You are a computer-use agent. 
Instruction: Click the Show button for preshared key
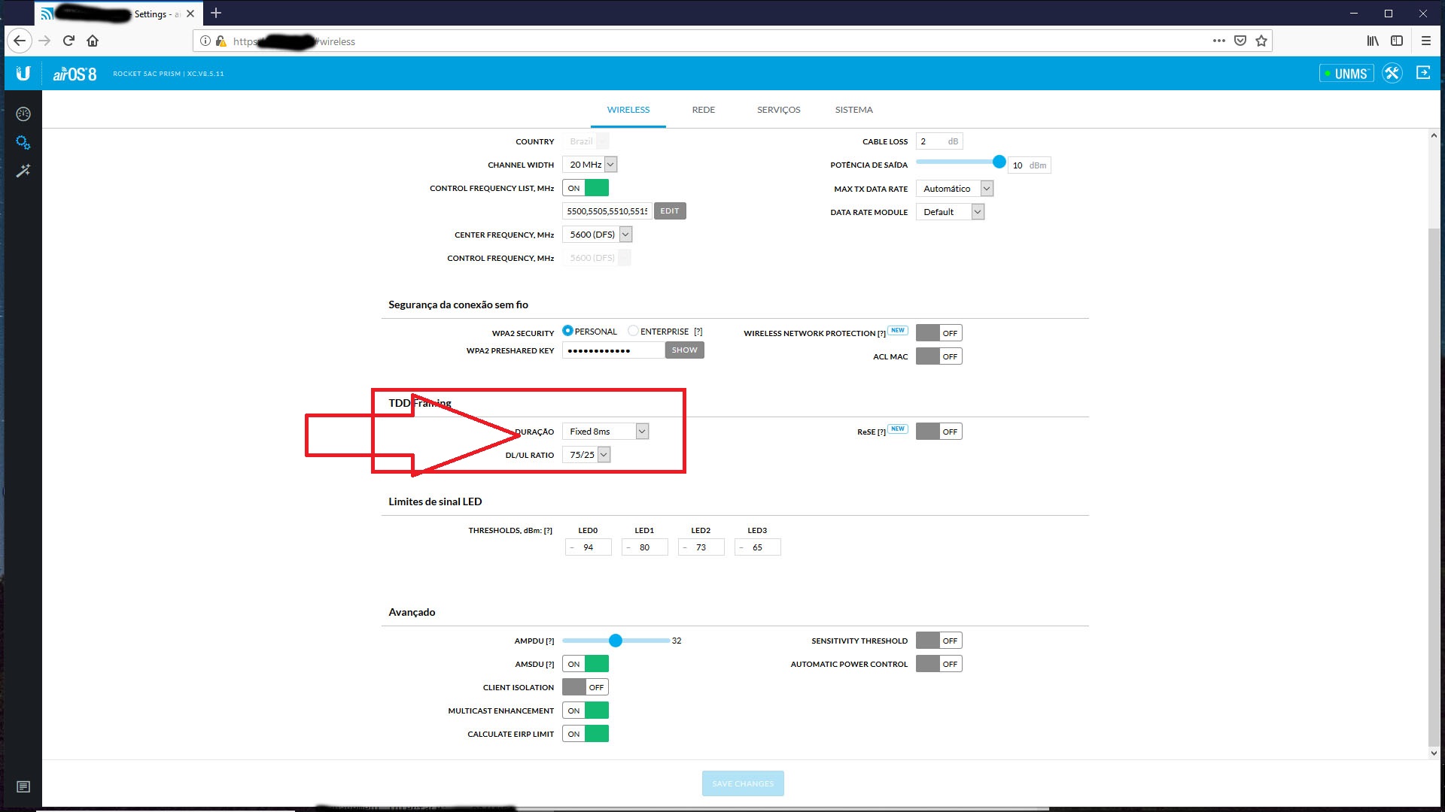pos(684,350)
